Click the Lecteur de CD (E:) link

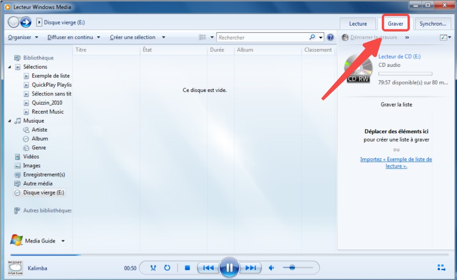pos(399,56)
